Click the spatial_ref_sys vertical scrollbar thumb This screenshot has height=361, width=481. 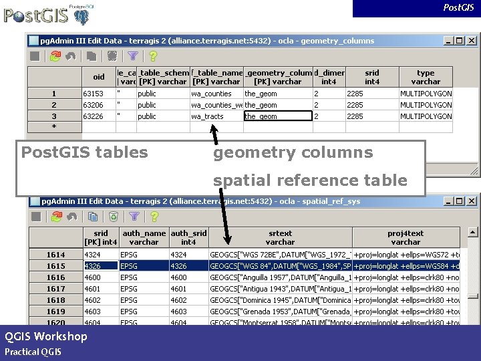[x=473, y=295]
